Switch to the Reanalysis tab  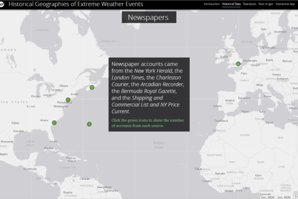tap(249, 4)
